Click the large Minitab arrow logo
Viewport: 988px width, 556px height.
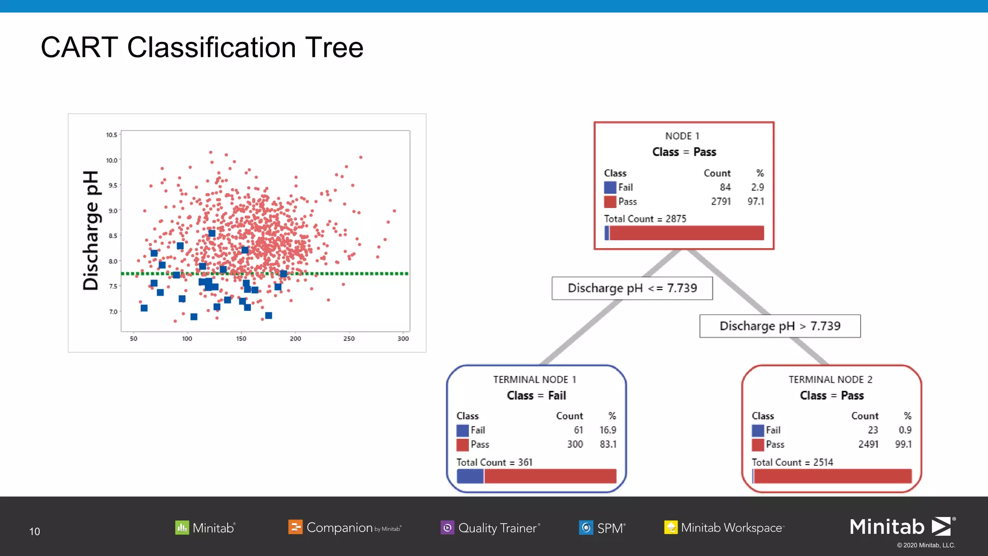(x=941, y=526)
